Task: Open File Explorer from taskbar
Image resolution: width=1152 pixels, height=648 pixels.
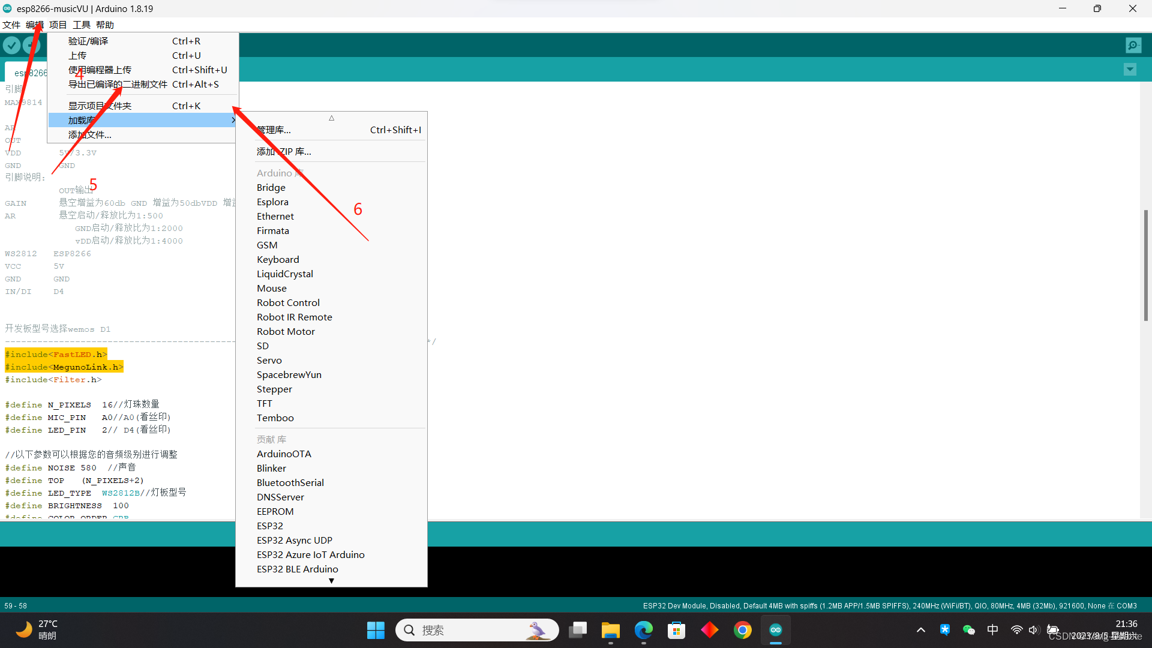Action: pos(610,630)
